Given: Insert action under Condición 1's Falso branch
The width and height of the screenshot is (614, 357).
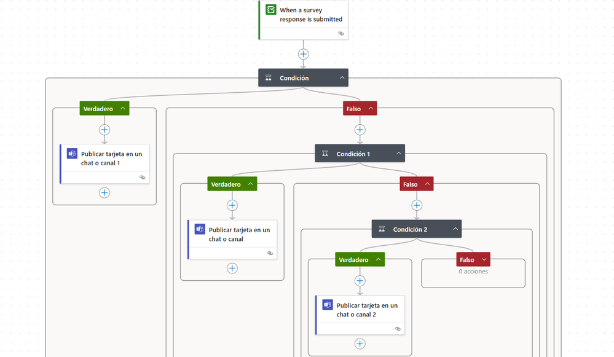Looking at the screenshot, I should (x=417, y=205).
